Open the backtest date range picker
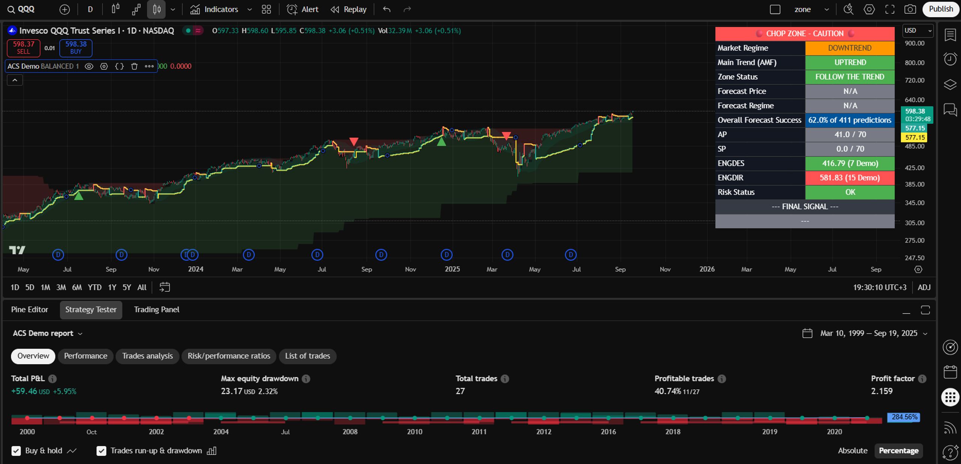 pyautogui.click(x=865, y=333)
